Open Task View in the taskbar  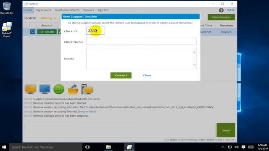87,147
